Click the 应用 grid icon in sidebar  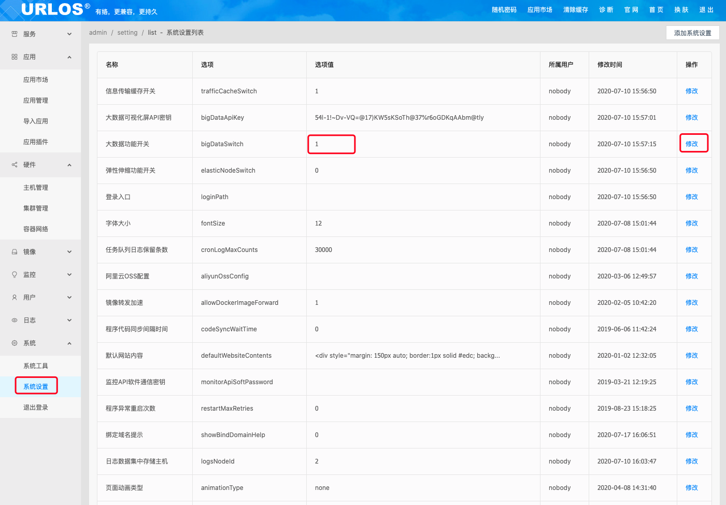[15, 57]
